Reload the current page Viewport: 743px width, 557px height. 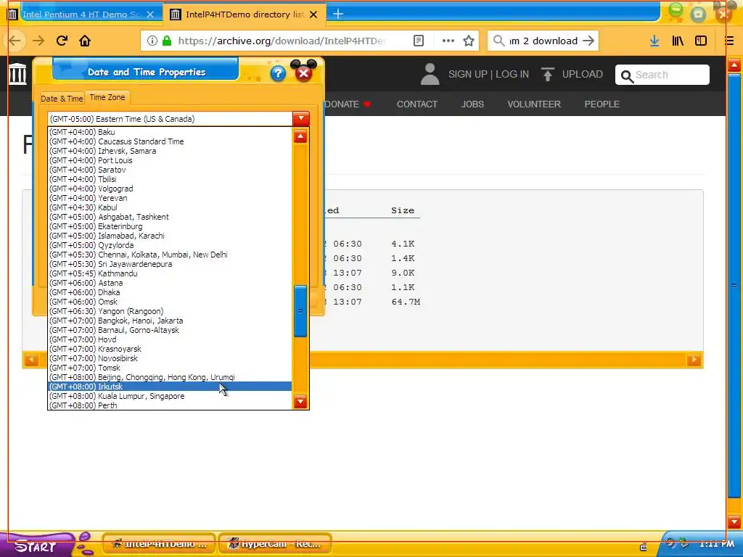tap(62, 41)
